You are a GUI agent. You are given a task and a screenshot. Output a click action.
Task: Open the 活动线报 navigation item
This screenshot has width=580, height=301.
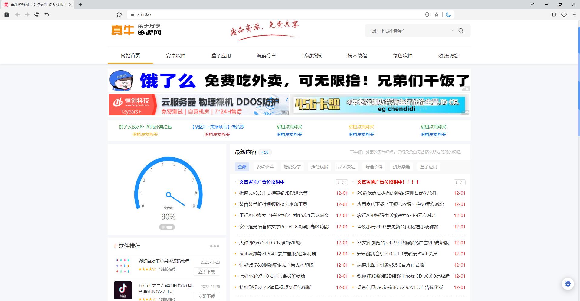click(x=312, y=56)
